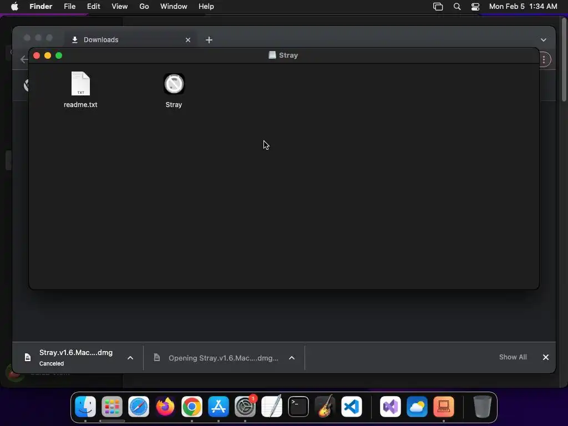Open the View menu
Viewport: 568px width, 426px height.
(120, 7)
